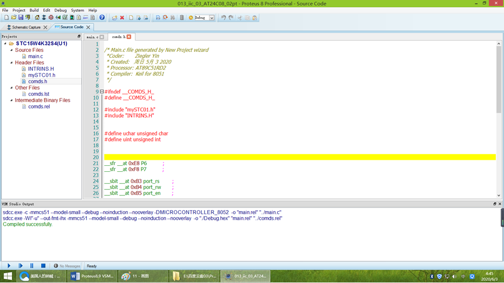The image size is (504, 283).
Task: Go to the Home page icon
Action: click(37, 18)
